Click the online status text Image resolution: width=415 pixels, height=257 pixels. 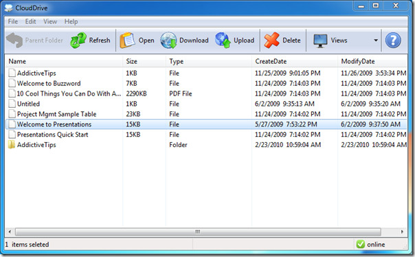[376, 245]
